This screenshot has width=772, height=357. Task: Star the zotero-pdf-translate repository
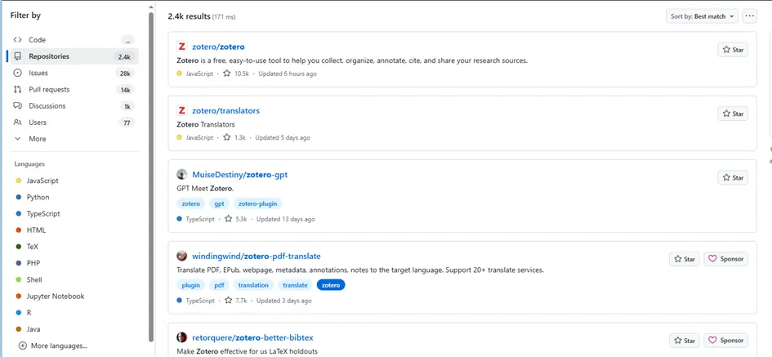pos(684,259)
